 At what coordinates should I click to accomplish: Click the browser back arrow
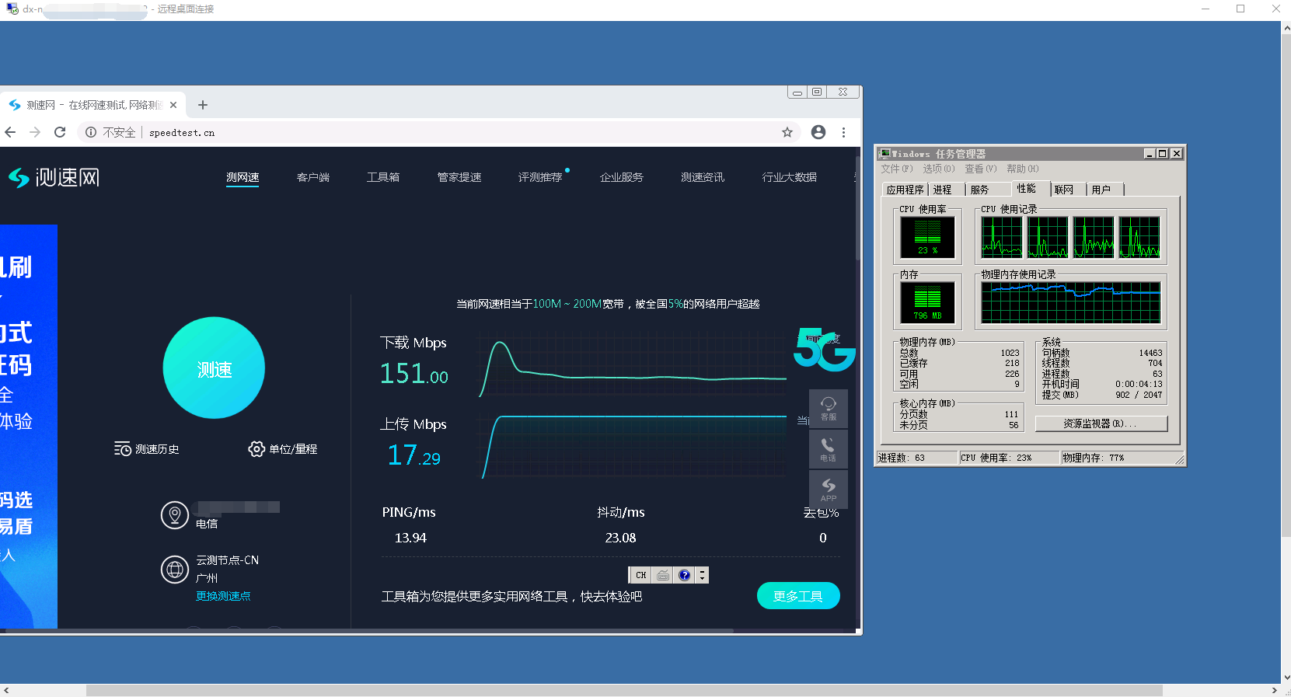(10, 132)
